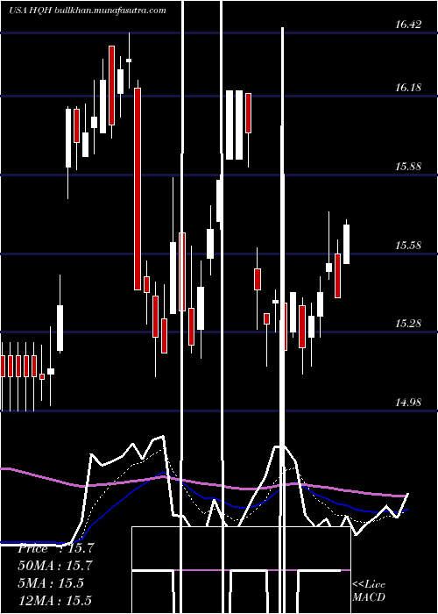438x614 pixels.
Task: Click the 5MA 15.5 readout
Action: click(x=51, y=582)
